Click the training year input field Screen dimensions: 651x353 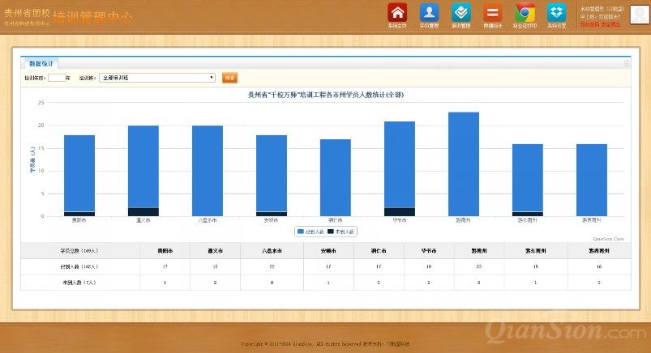coord(54,78)
